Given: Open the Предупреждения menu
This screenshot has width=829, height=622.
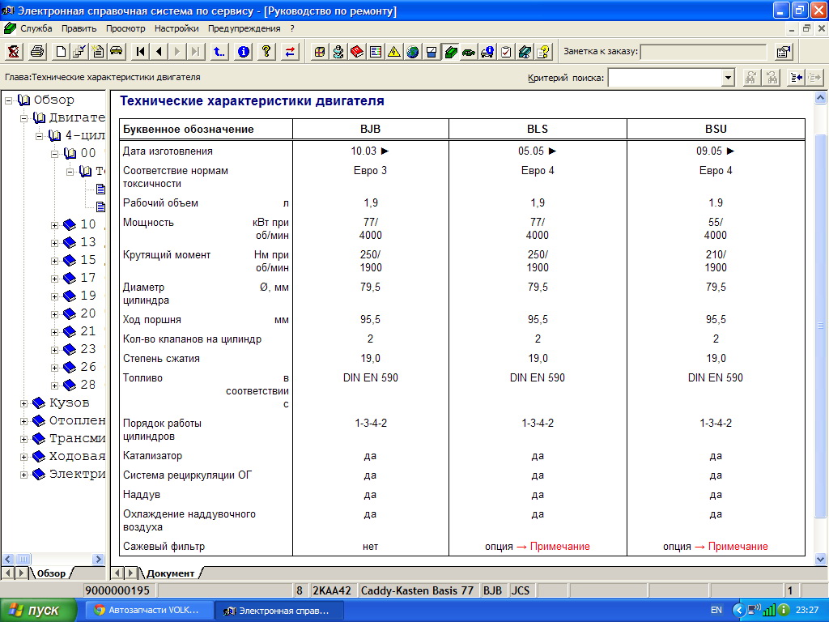Looking at the screenshot, I should (244, 28).
